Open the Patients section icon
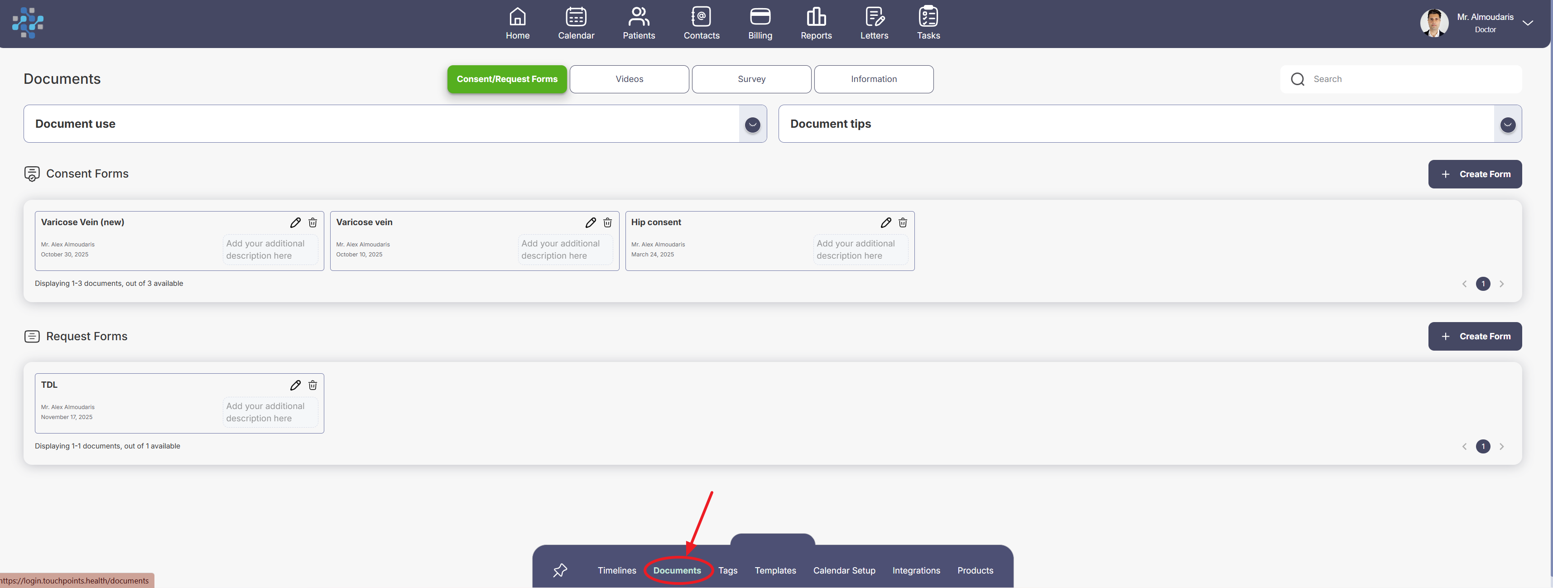 639,17
